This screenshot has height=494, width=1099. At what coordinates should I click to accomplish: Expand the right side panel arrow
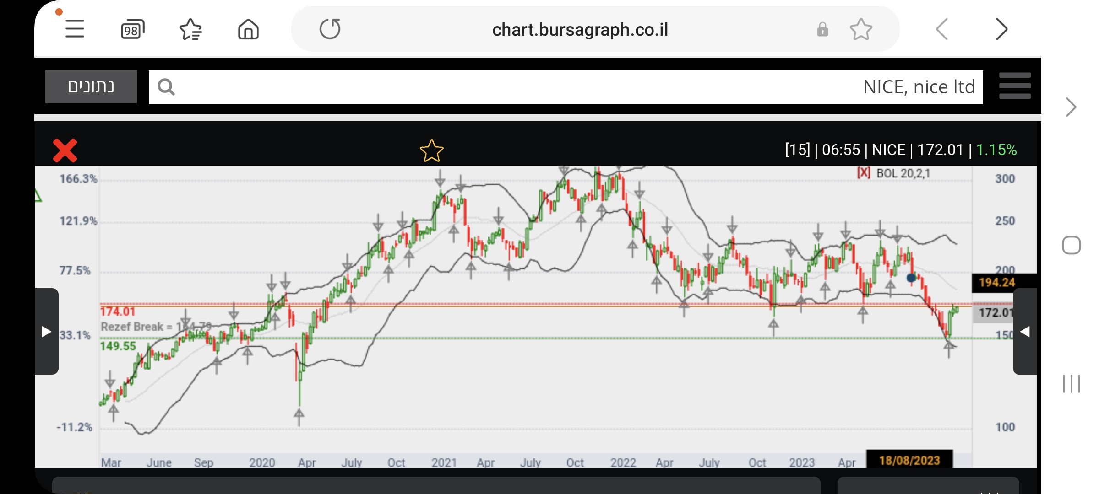click(1025, 331)
